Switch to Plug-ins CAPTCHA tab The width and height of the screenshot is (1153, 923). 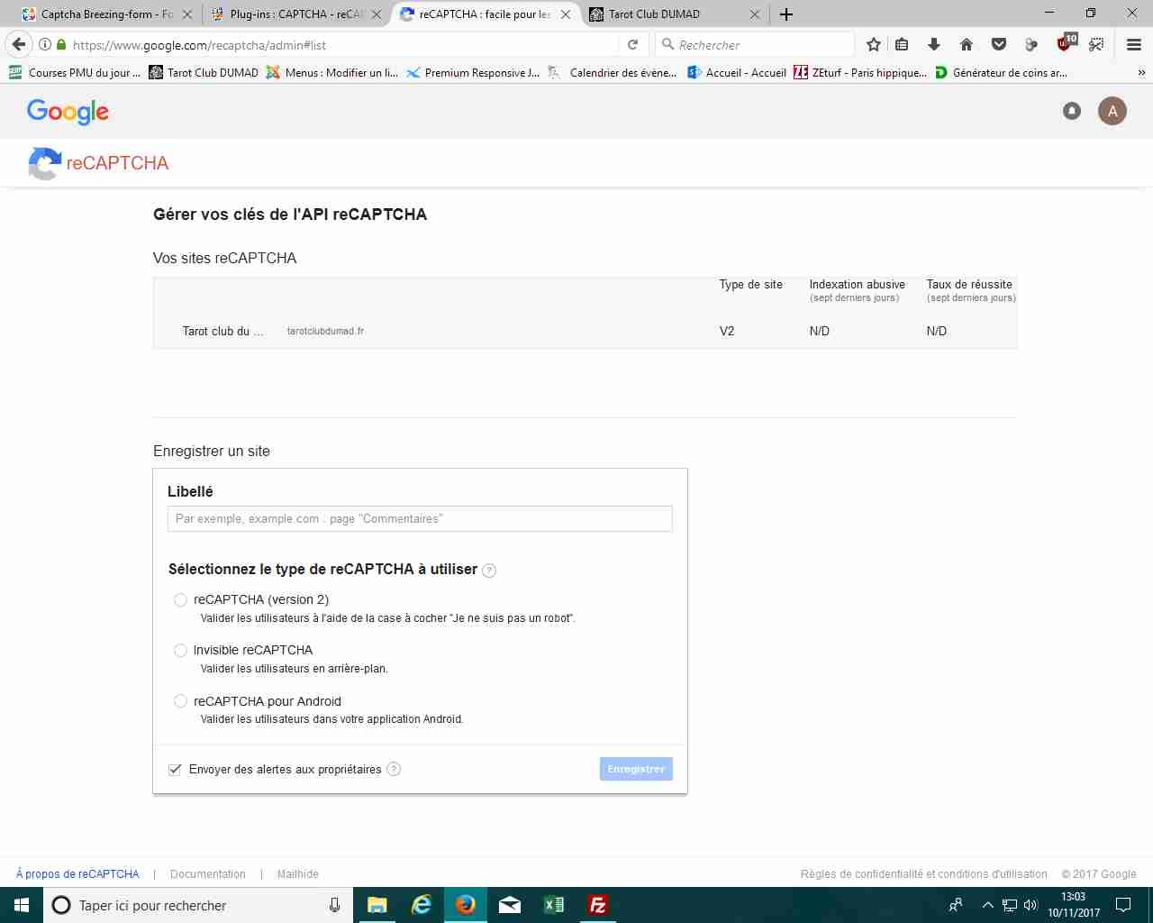tap(295, 14)
